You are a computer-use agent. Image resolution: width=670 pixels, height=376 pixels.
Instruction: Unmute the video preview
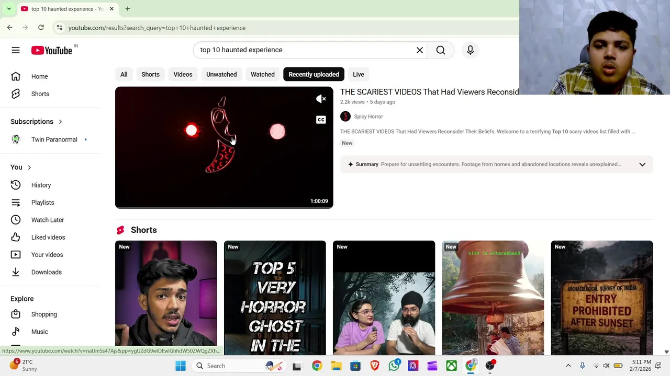tap(321, 99)
